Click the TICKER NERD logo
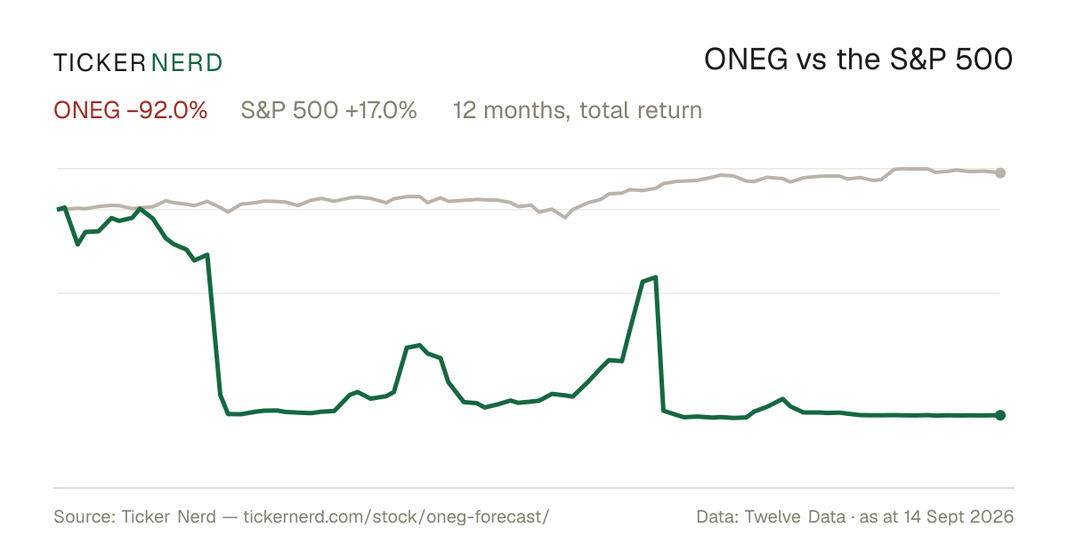The height and width of the screenshot is (560, 1068). 138,63
